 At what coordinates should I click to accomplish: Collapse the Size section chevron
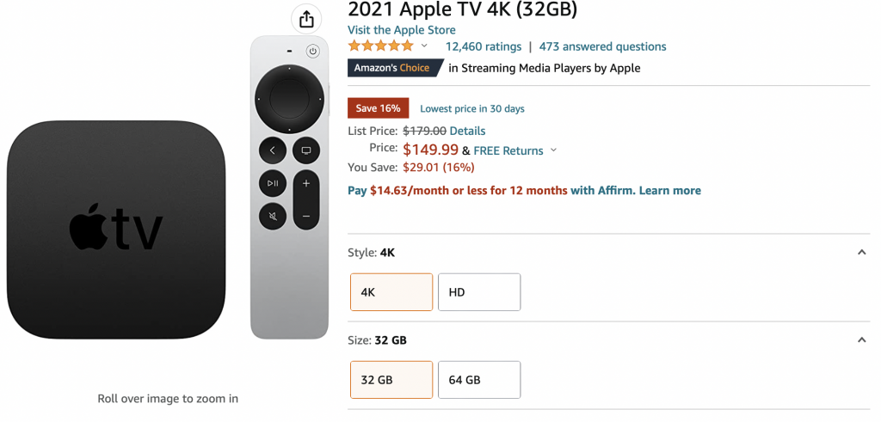coord(861,340)
